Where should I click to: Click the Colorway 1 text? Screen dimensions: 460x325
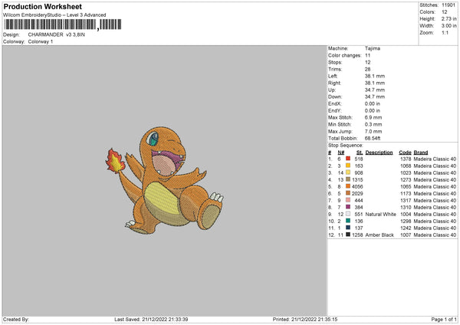41,41
